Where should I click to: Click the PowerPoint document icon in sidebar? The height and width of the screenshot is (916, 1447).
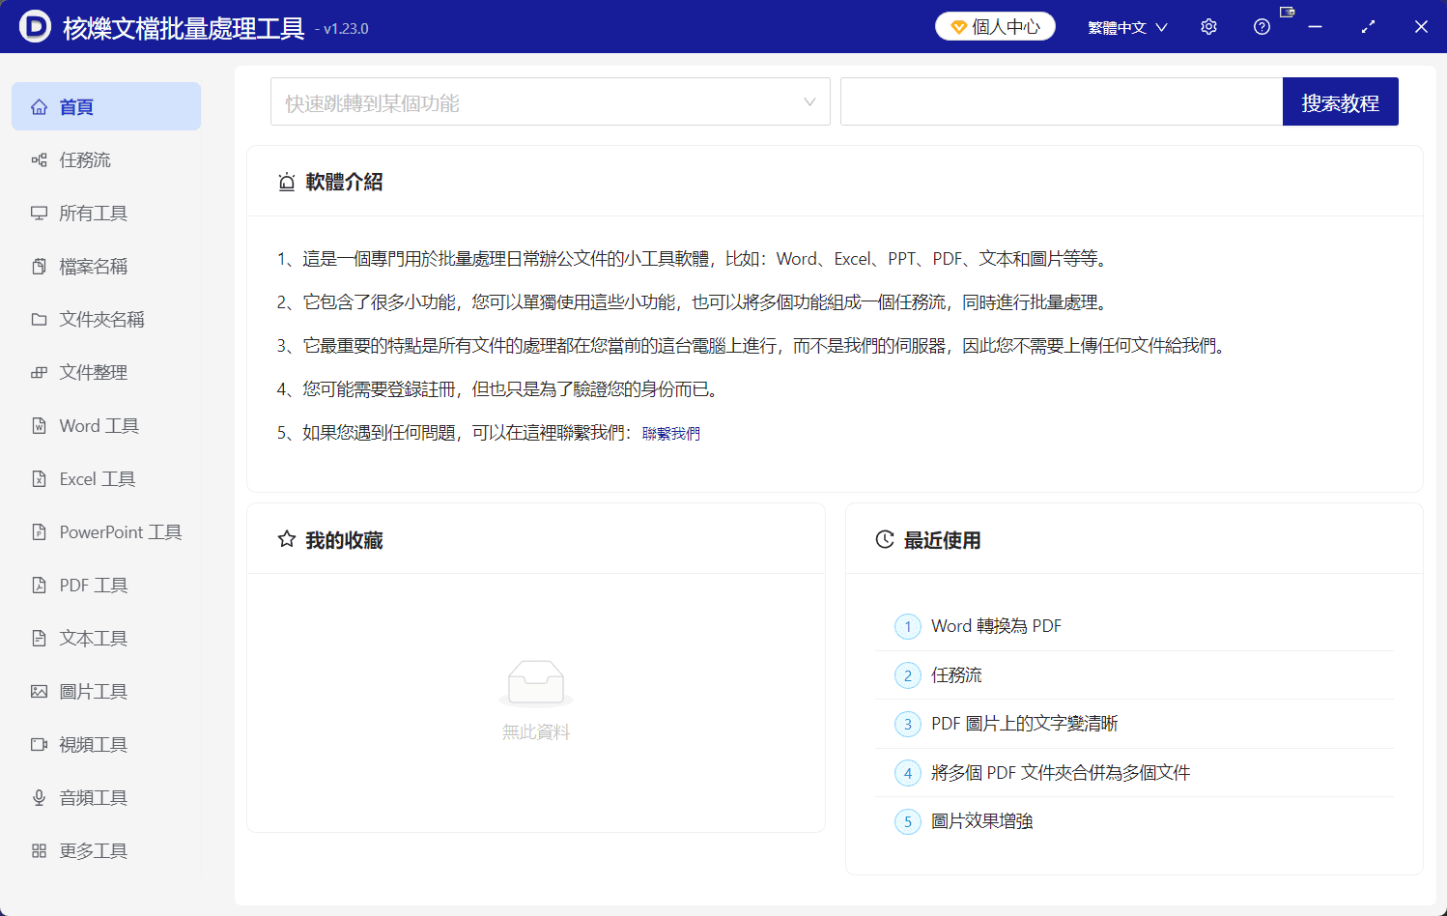(39, 532)
